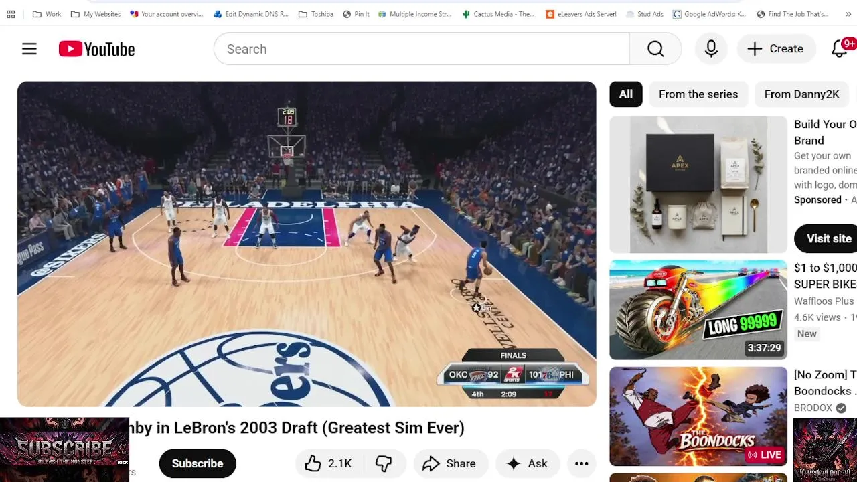Click the Subscribe overlay graphic thumbnail
857x482 pixels.
tap(64, 450)
